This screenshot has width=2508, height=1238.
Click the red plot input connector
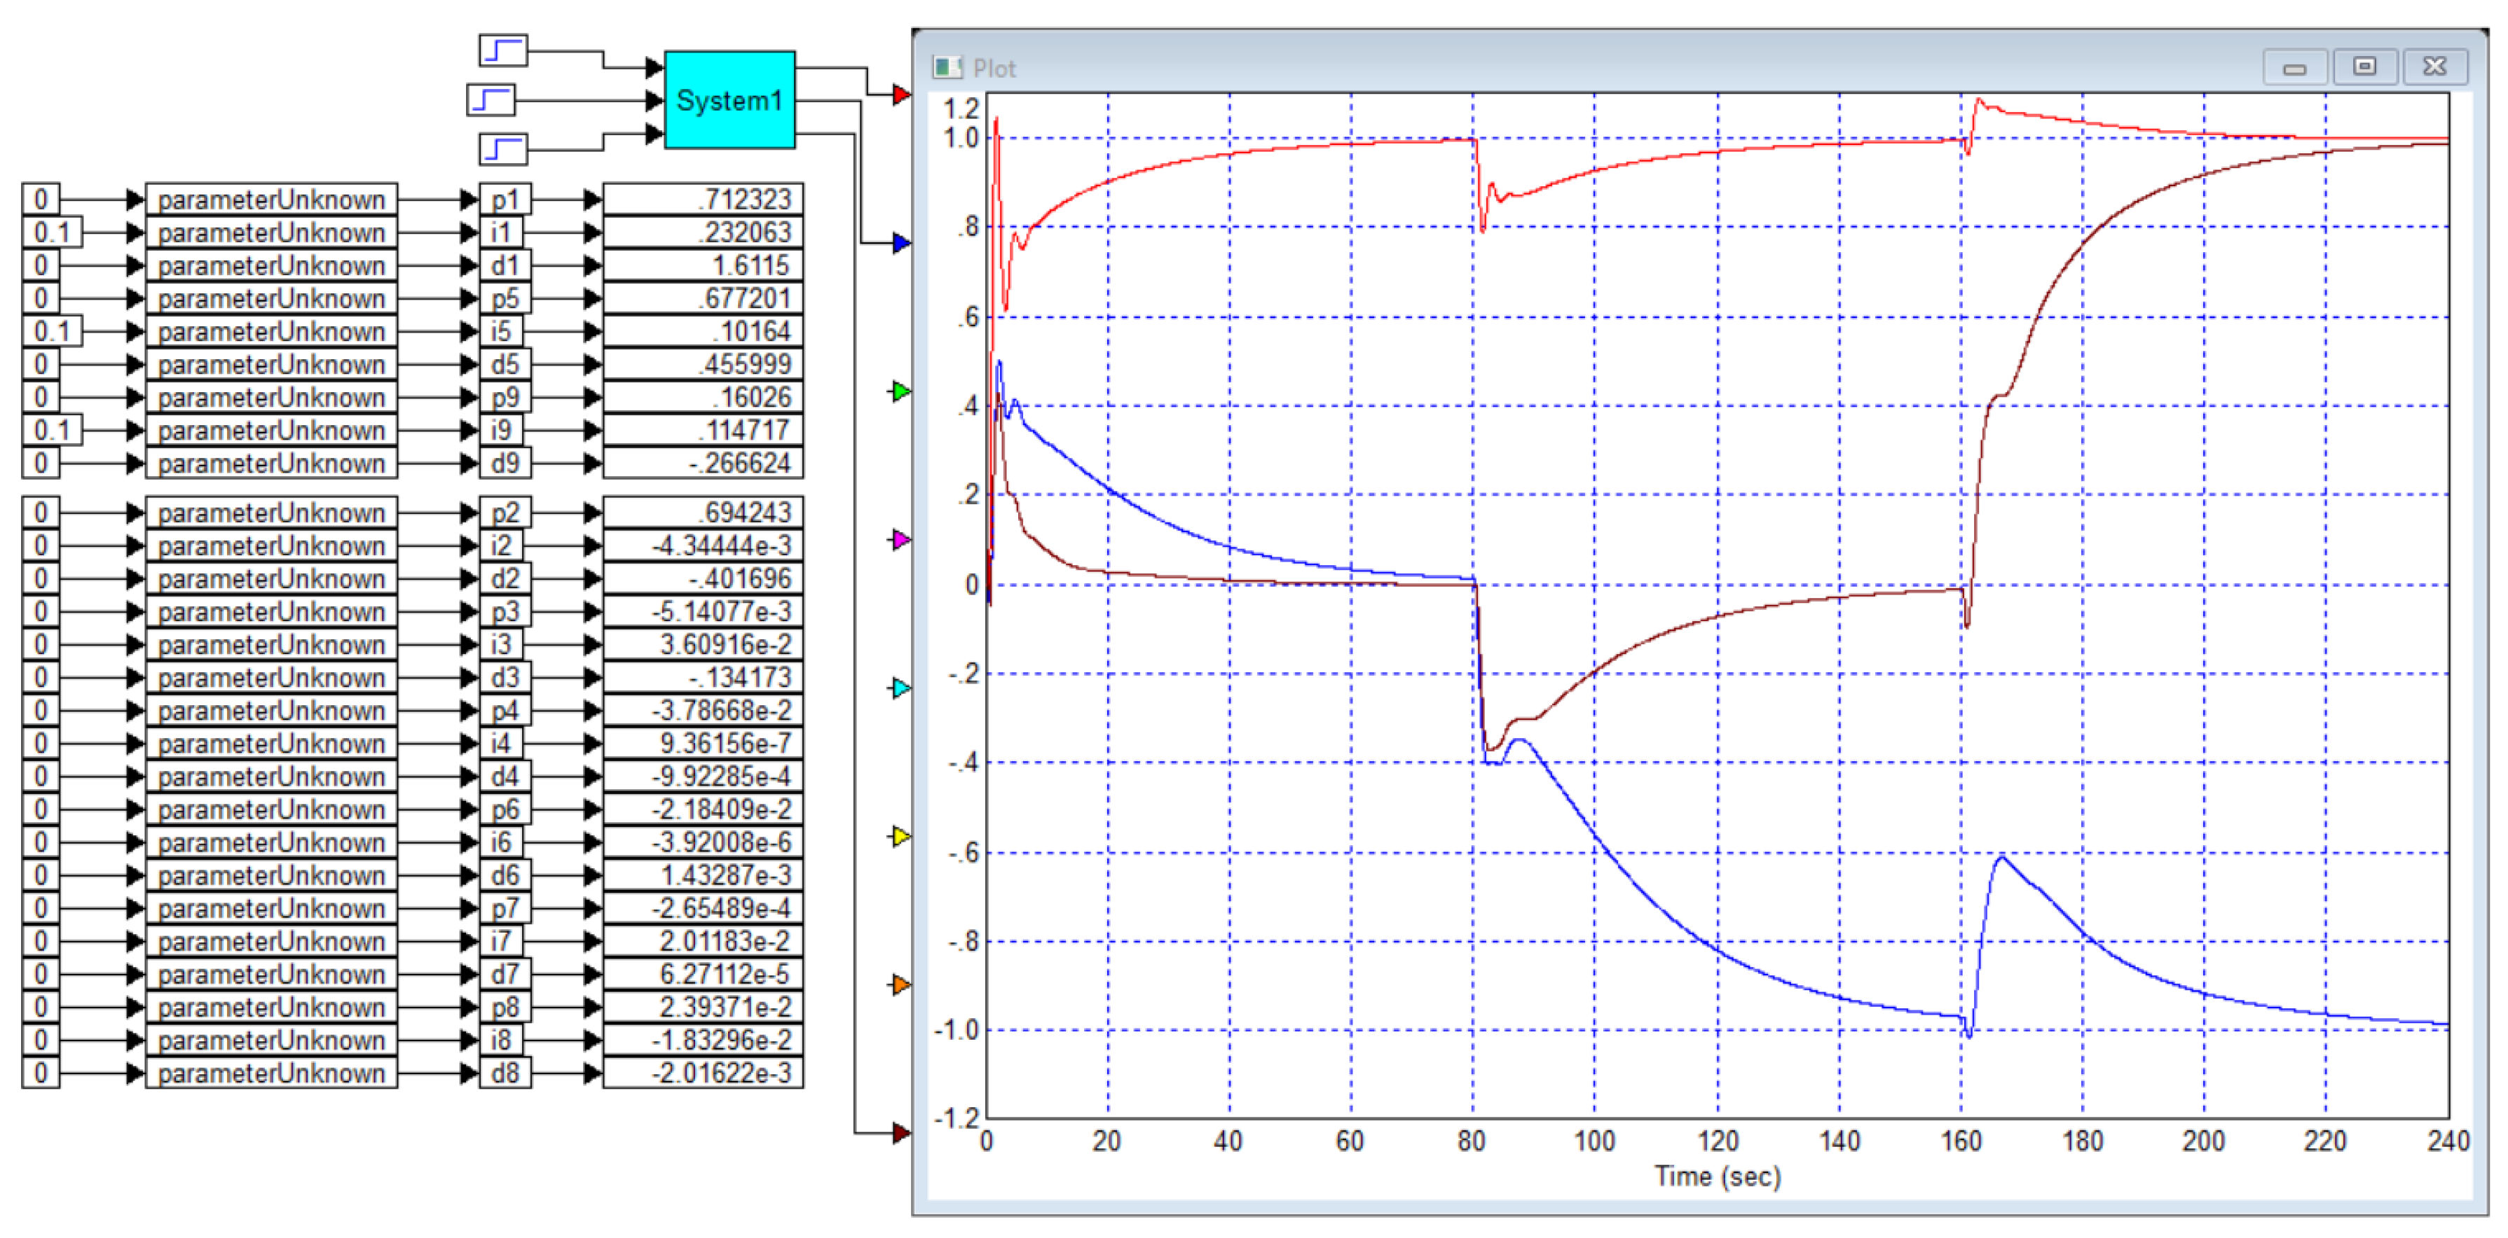click(902, 95)
